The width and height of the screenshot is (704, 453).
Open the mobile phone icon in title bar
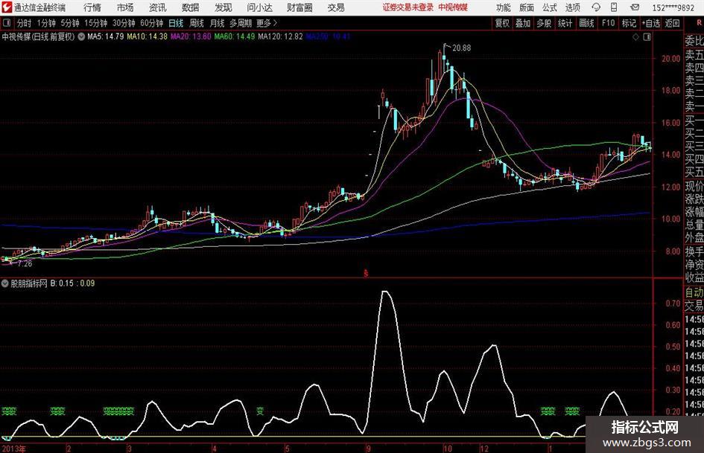(x=614, y=7)
